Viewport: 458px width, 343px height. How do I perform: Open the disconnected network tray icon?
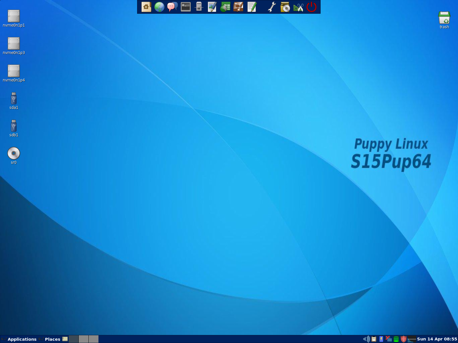(x=388, y=339)
